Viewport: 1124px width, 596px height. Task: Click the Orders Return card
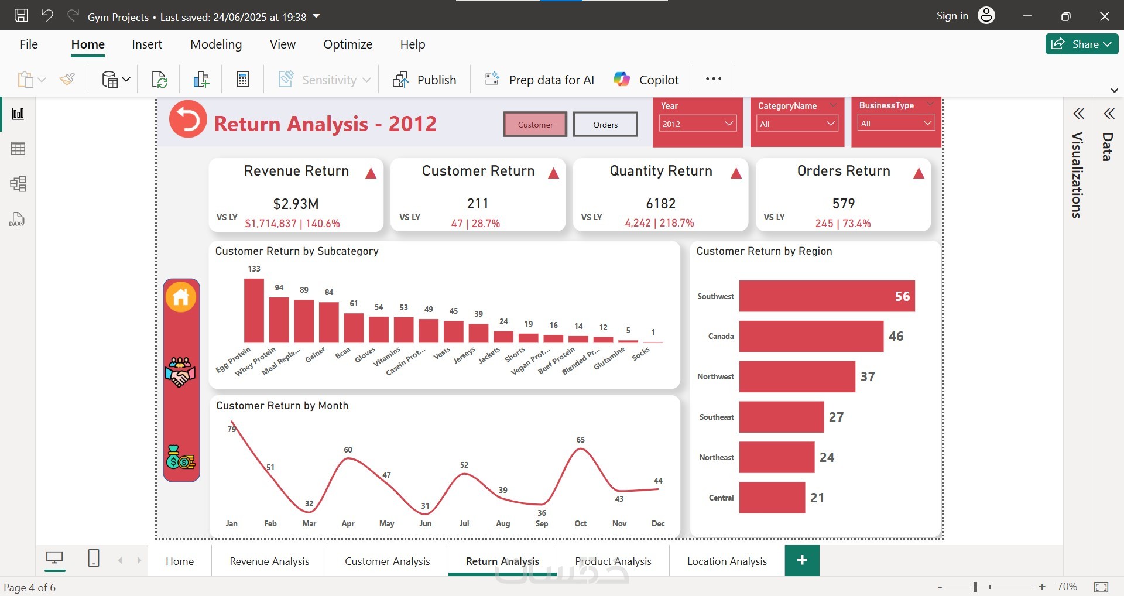(843, 195)
